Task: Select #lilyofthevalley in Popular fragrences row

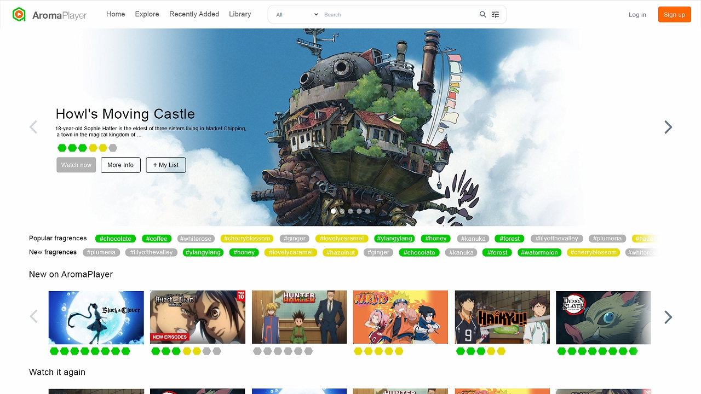Action: coord(557,239)
